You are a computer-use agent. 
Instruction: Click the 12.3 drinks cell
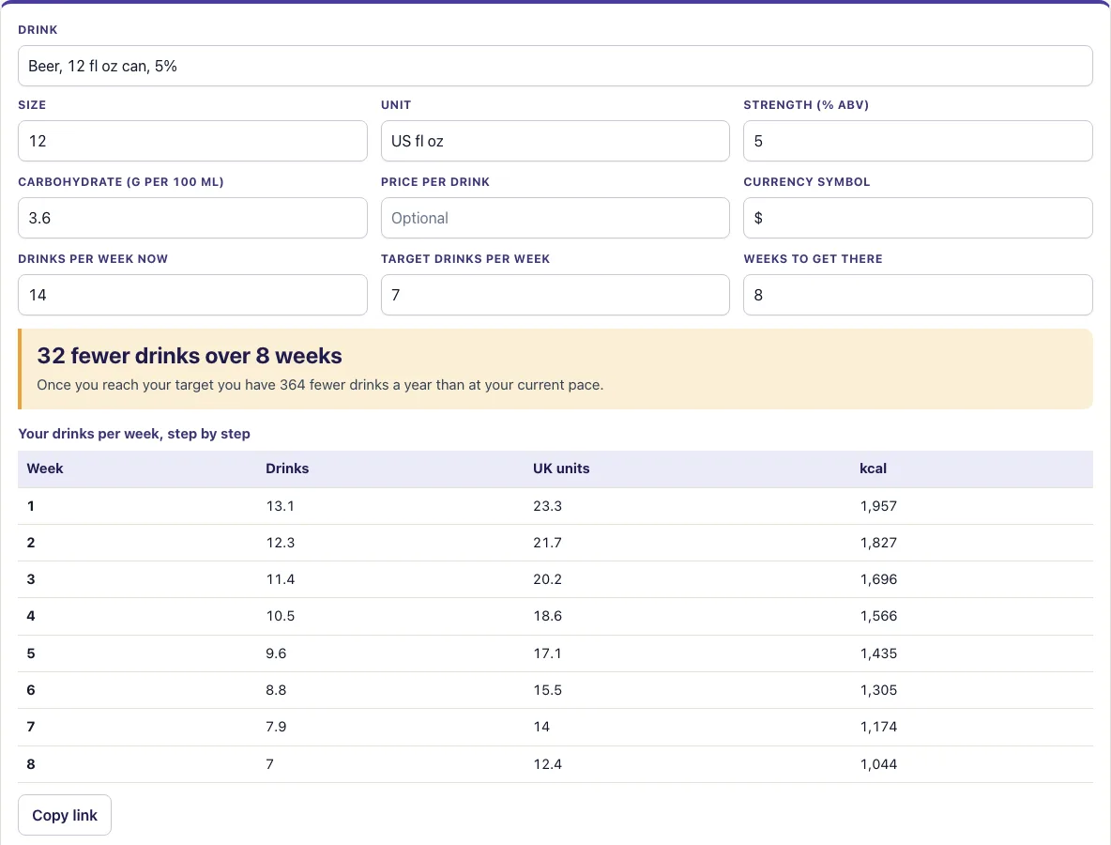click(280, 543)
